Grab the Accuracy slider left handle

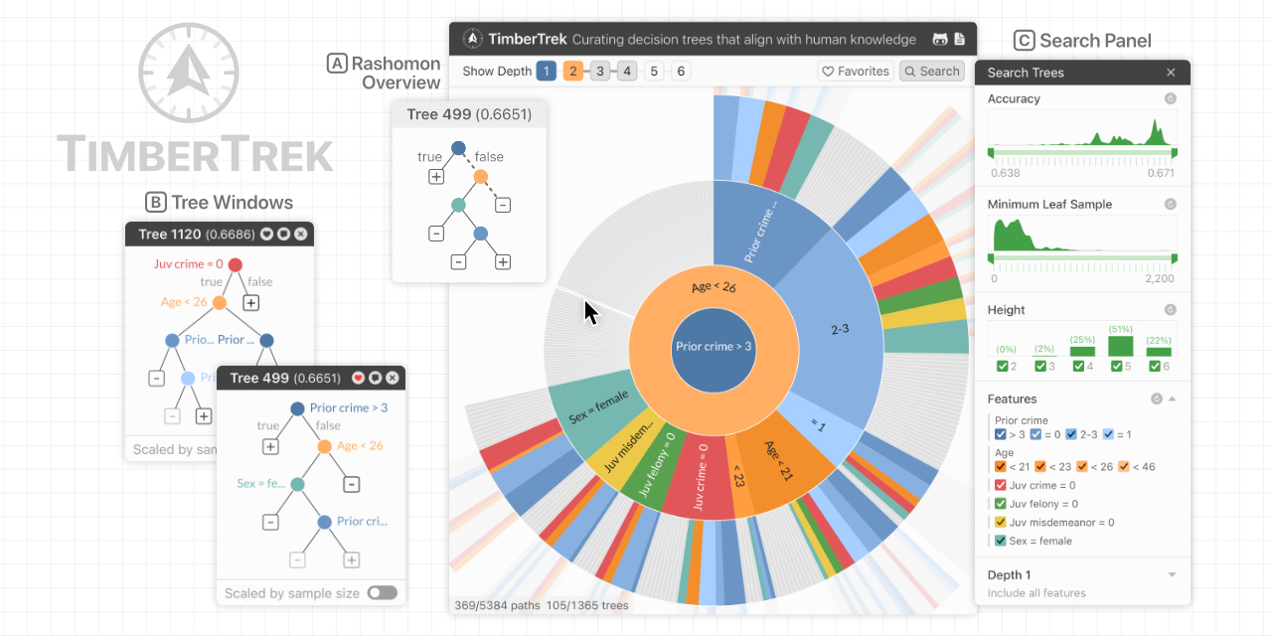pos(991,153)
